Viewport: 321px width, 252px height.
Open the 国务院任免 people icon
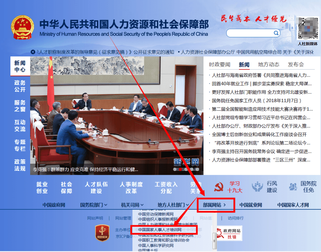pyautogui.click(x=293, y=186)
